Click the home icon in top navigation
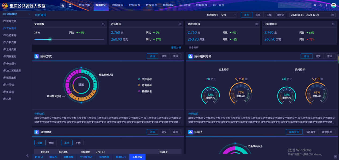Image resolution: width=339 pixels, height=160 pixels. (63, 5)
